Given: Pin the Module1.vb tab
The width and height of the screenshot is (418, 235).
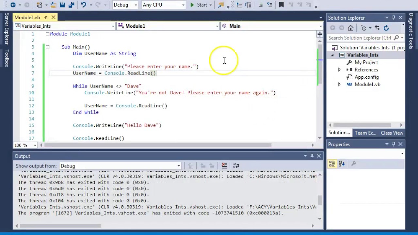Looking at the screenshot, I should pos(46,17).
